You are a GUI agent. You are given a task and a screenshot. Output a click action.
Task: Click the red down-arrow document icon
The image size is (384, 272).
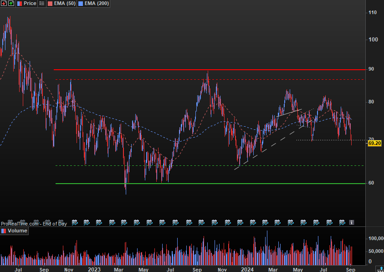[4, 4]
